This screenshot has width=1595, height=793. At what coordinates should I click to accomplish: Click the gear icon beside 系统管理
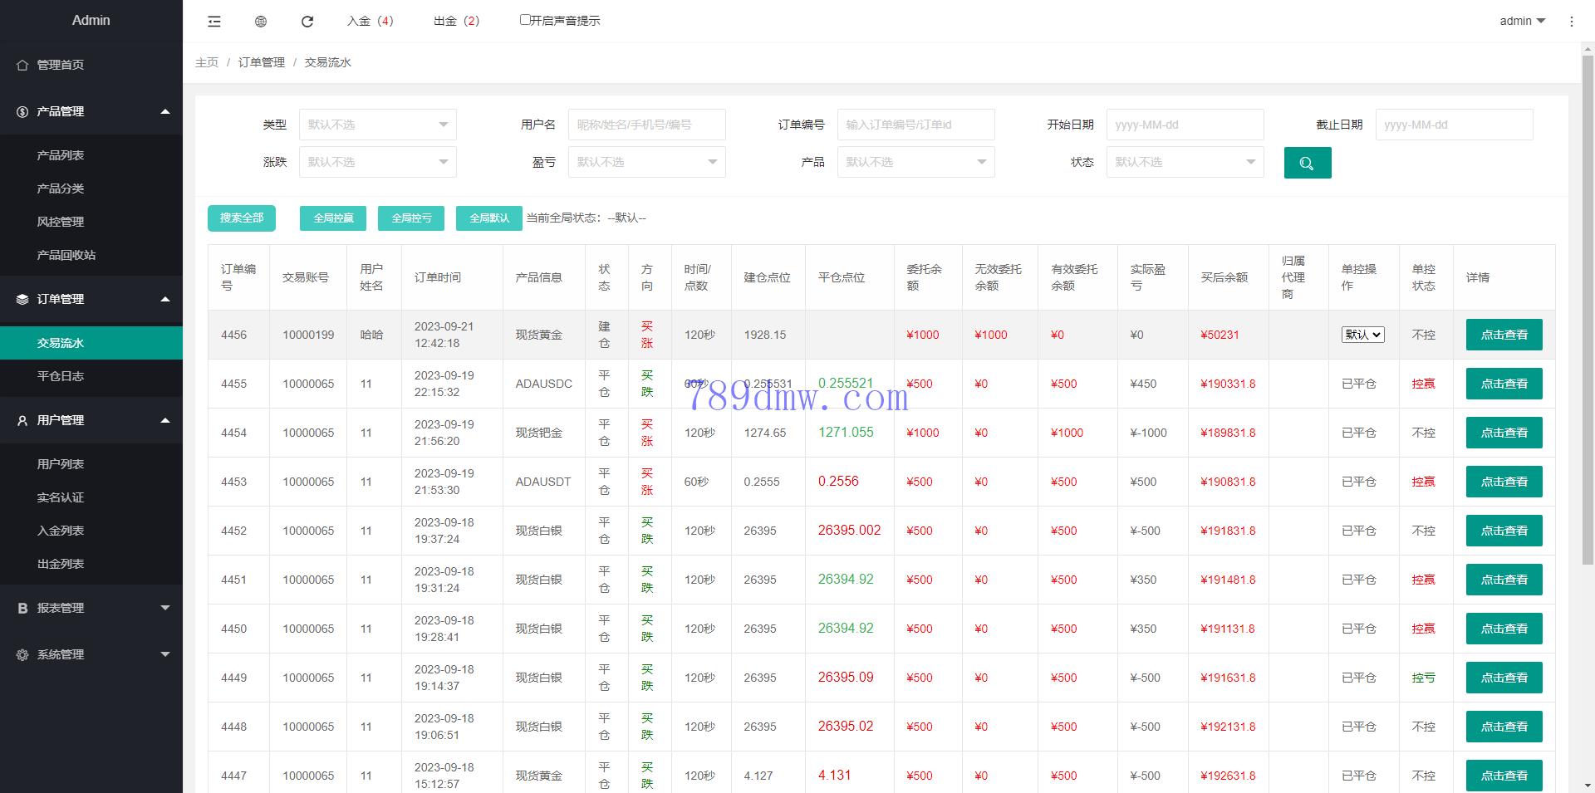[22, 655]
